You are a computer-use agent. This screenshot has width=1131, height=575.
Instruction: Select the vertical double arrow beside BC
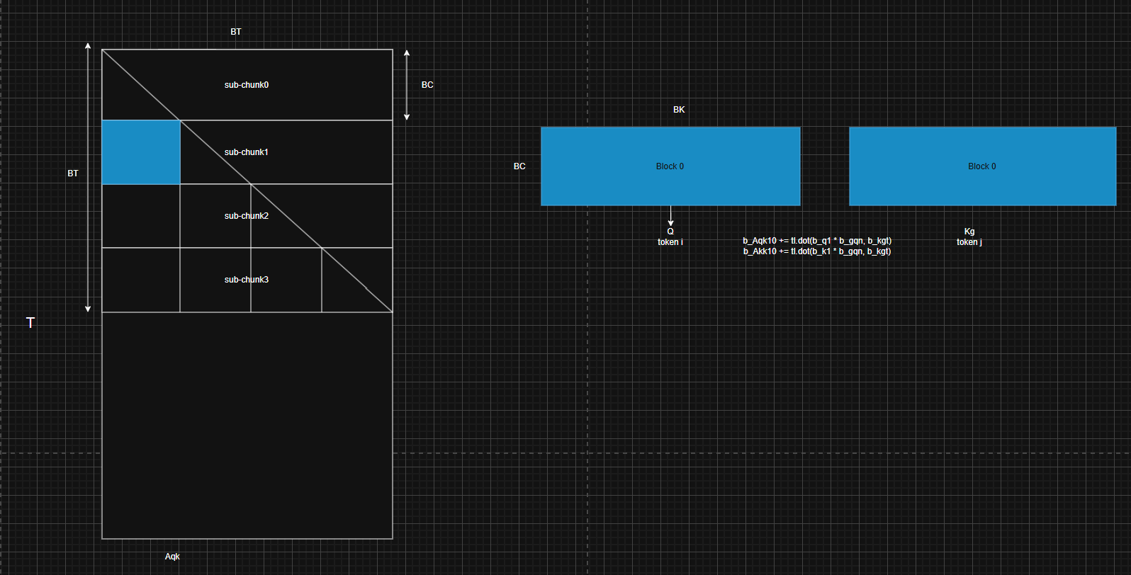tap(407, 85)
